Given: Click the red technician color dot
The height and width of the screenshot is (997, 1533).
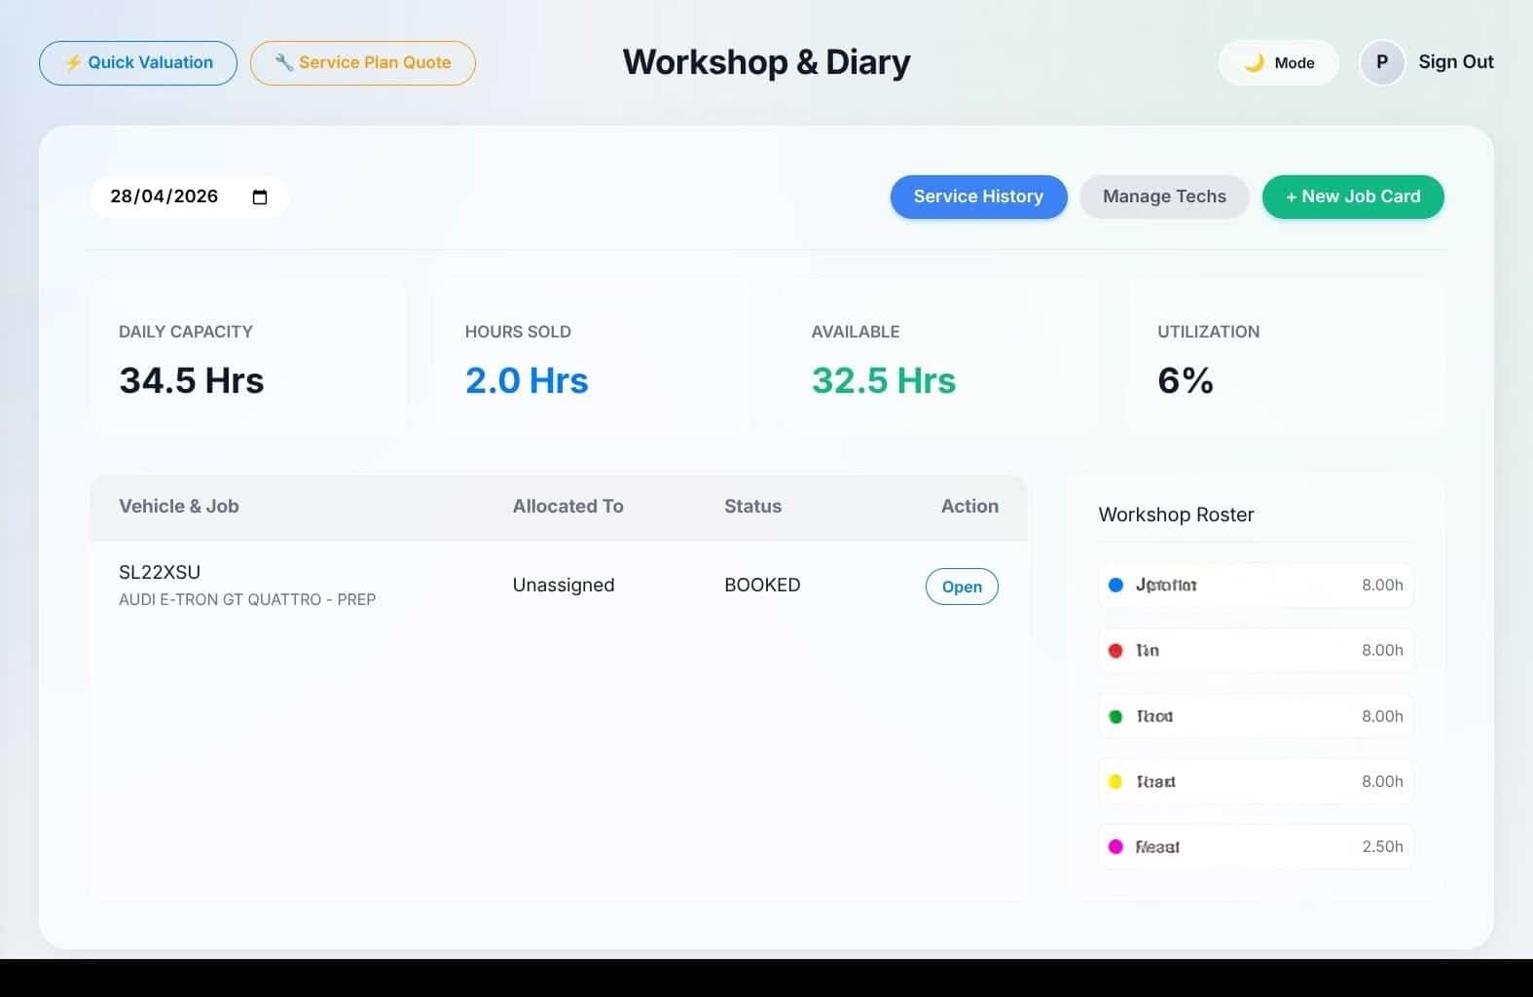Looking at the screenshot, I should (1115, 650).
